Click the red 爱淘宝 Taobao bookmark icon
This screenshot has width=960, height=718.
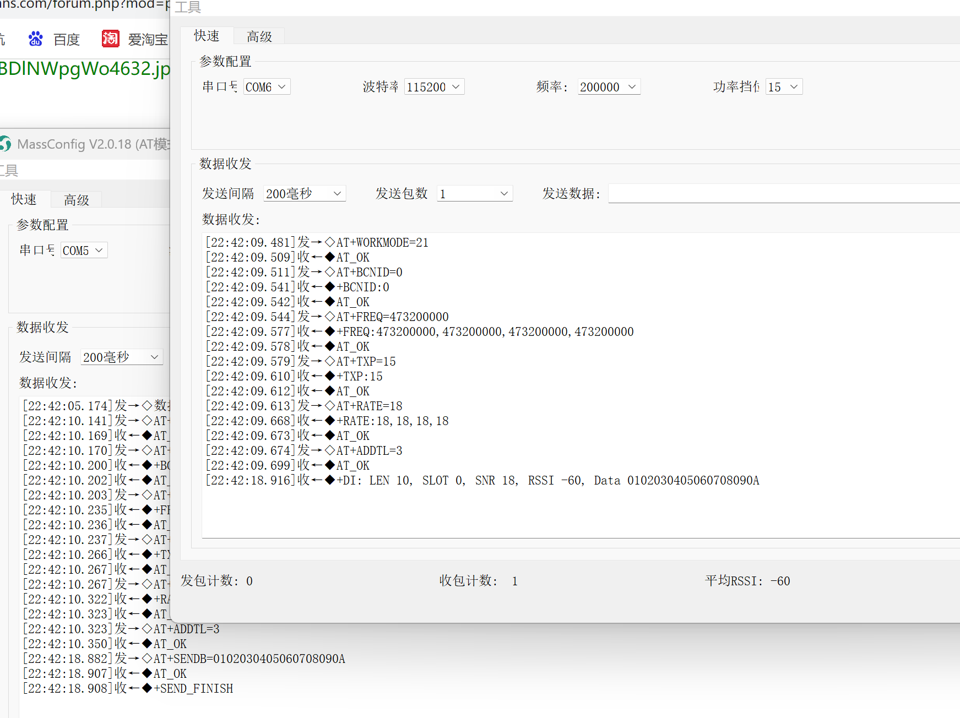(110, 38)
